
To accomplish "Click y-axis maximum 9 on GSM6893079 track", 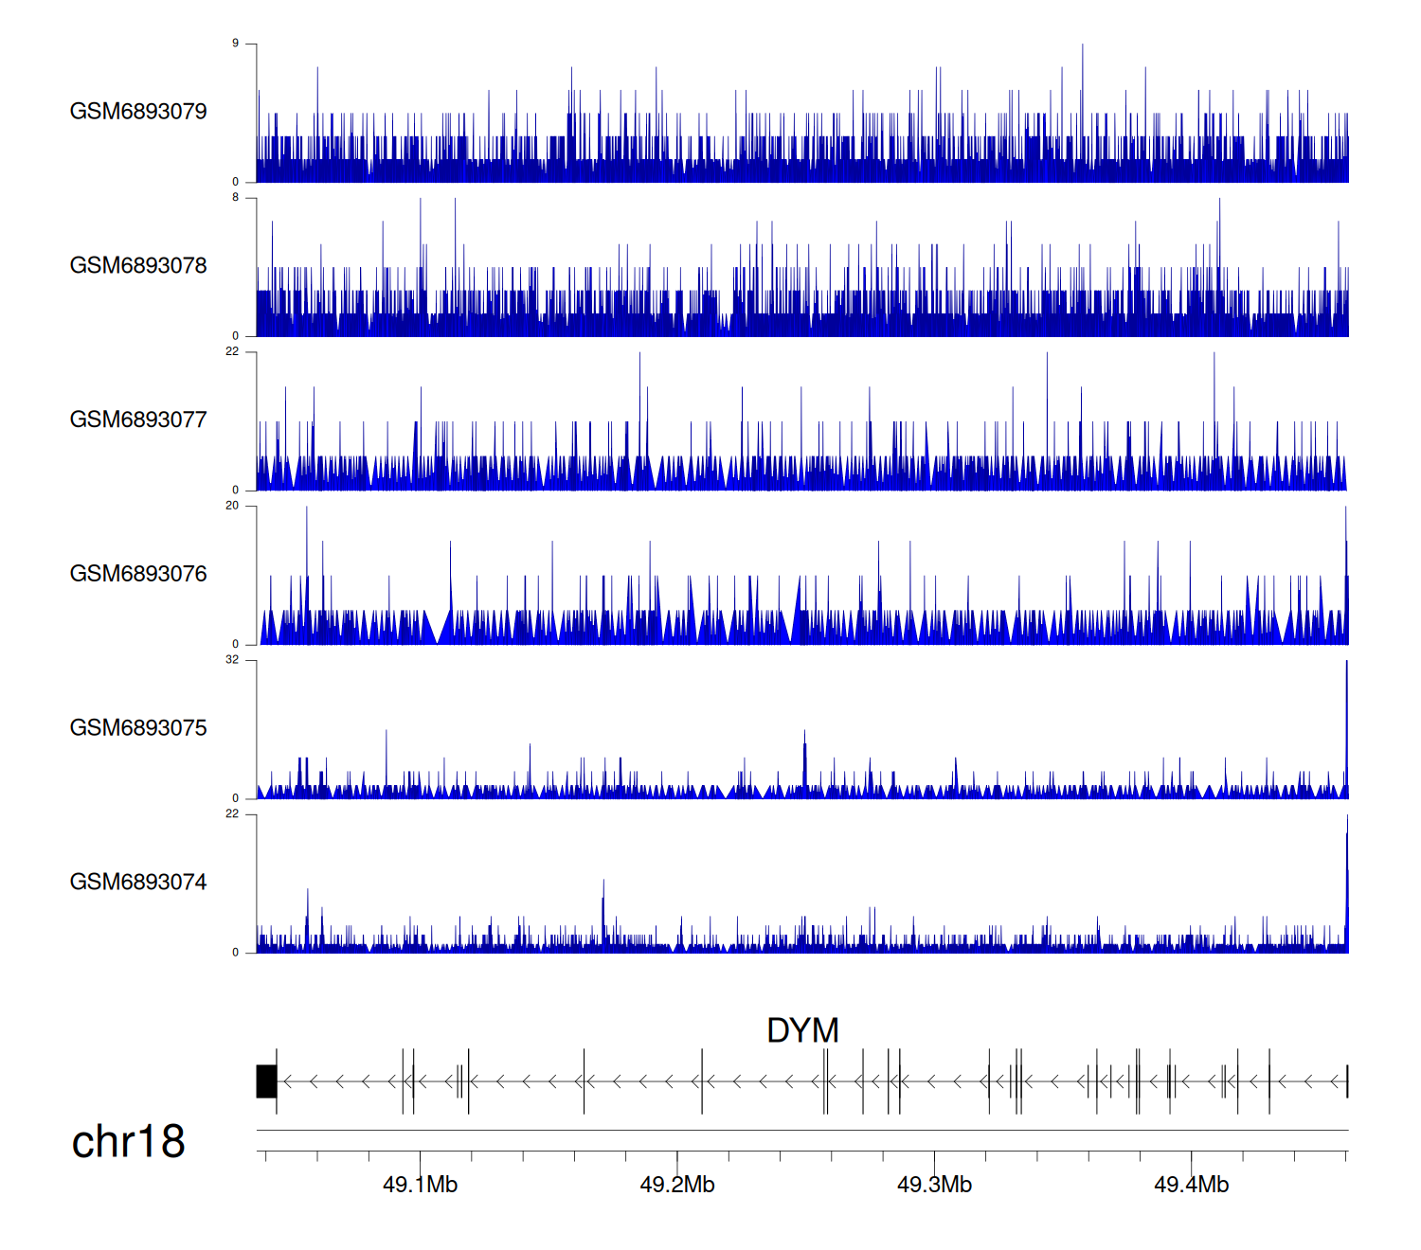I will tap(236, 44).
